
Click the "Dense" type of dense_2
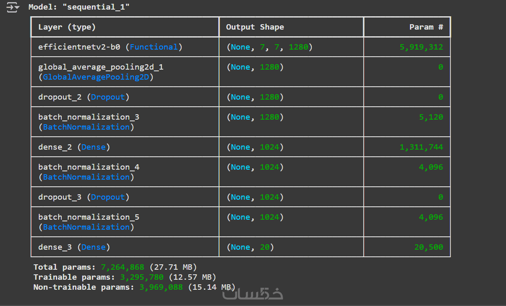click(x=94, y=147)
